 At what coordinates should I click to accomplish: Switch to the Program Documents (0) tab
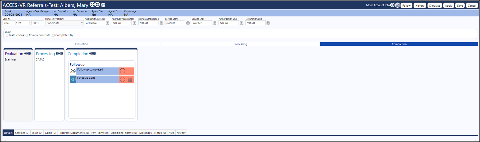pos(74,133)
